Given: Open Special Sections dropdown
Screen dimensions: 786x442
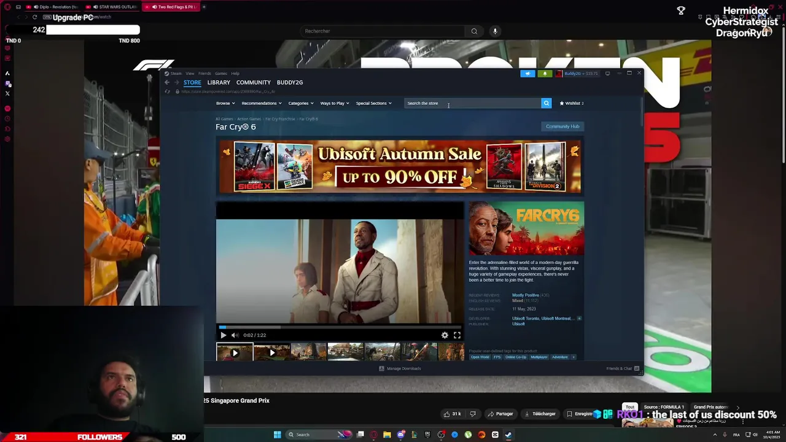Looking at the screenshot, I should tap(373, 103).
